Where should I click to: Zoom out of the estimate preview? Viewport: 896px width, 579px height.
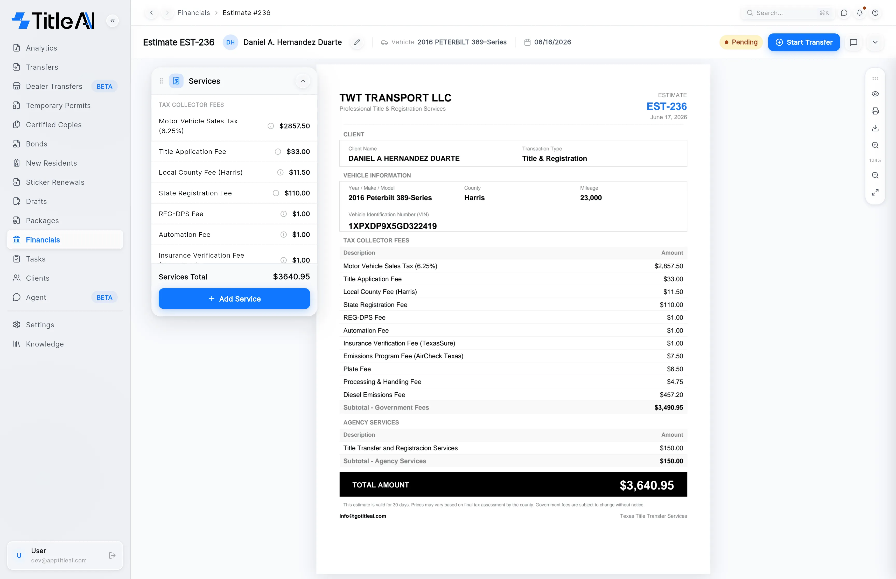pyautogui.click(x=875, y=175)
